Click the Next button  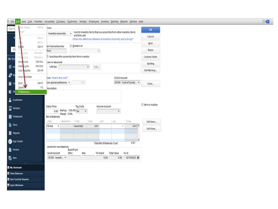point(151,43)
